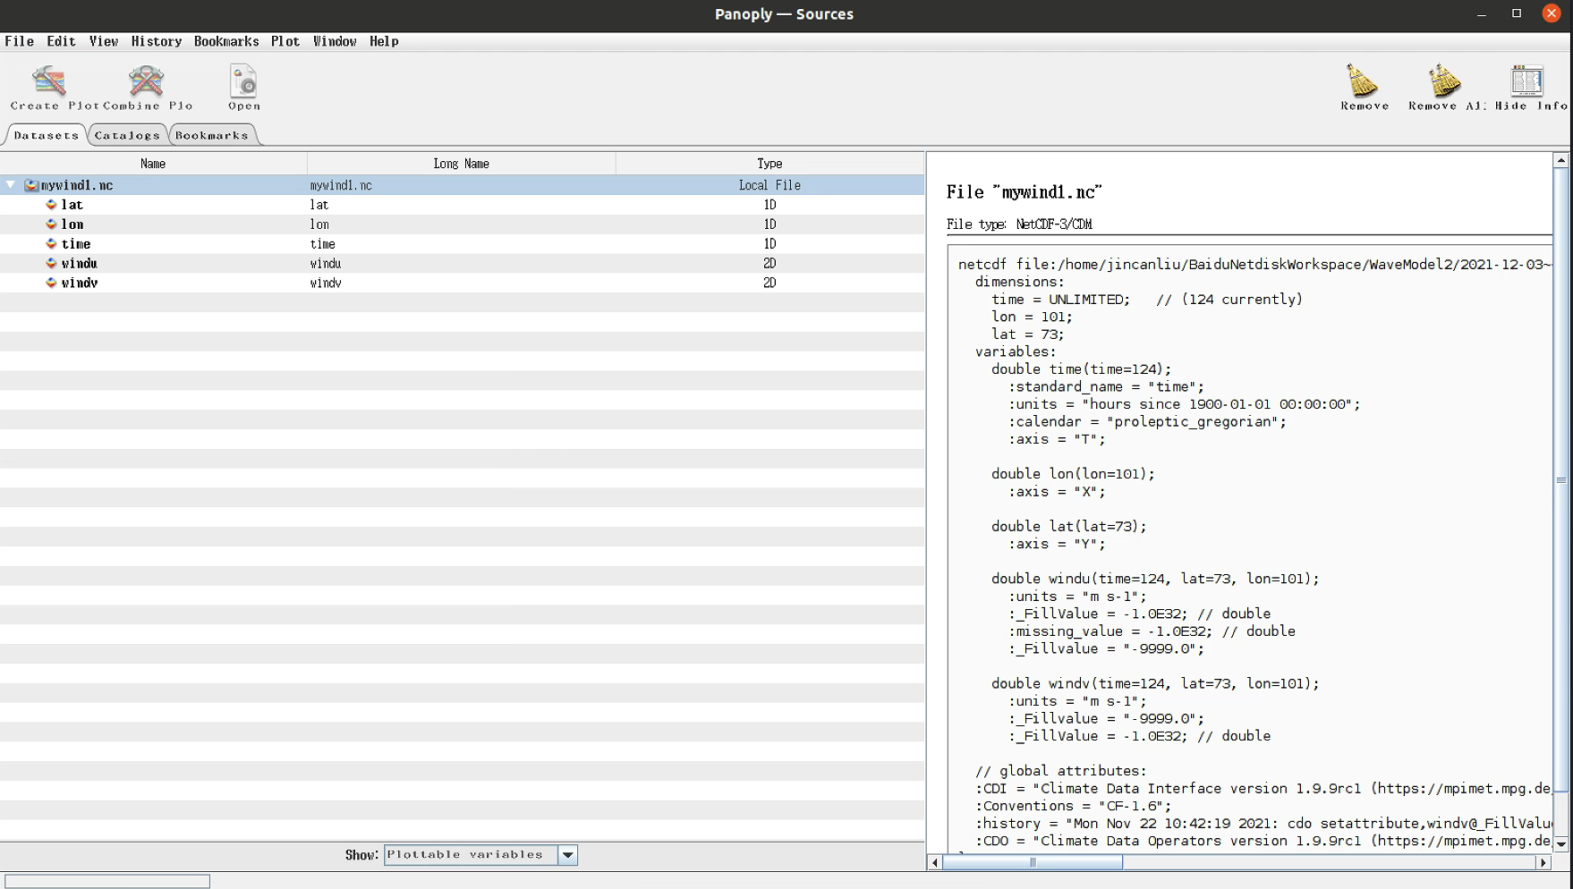Click the Hide Info icon

[x=1526, y=80]
